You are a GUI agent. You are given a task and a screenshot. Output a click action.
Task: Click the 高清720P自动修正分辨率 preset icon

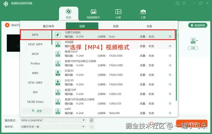coord(58,102)
